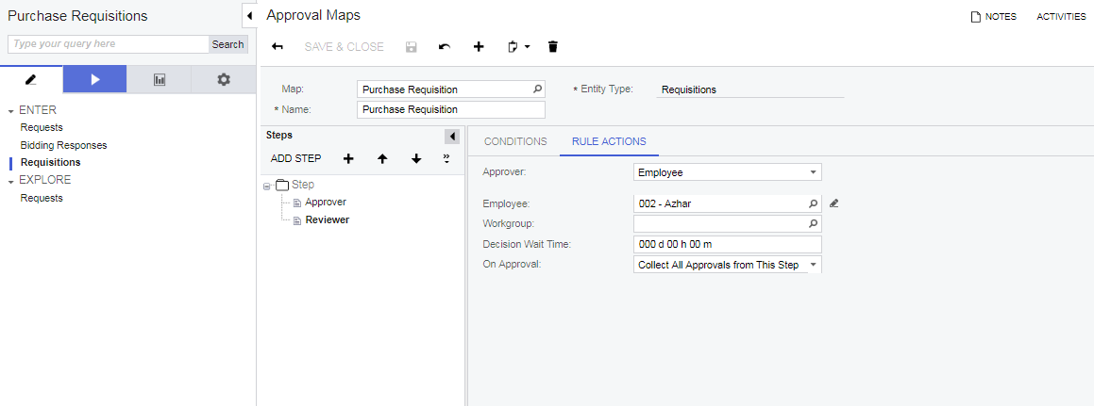1094x406 pixels.
Task: Click the Decision Wait Time field
Action: (727, 244)
